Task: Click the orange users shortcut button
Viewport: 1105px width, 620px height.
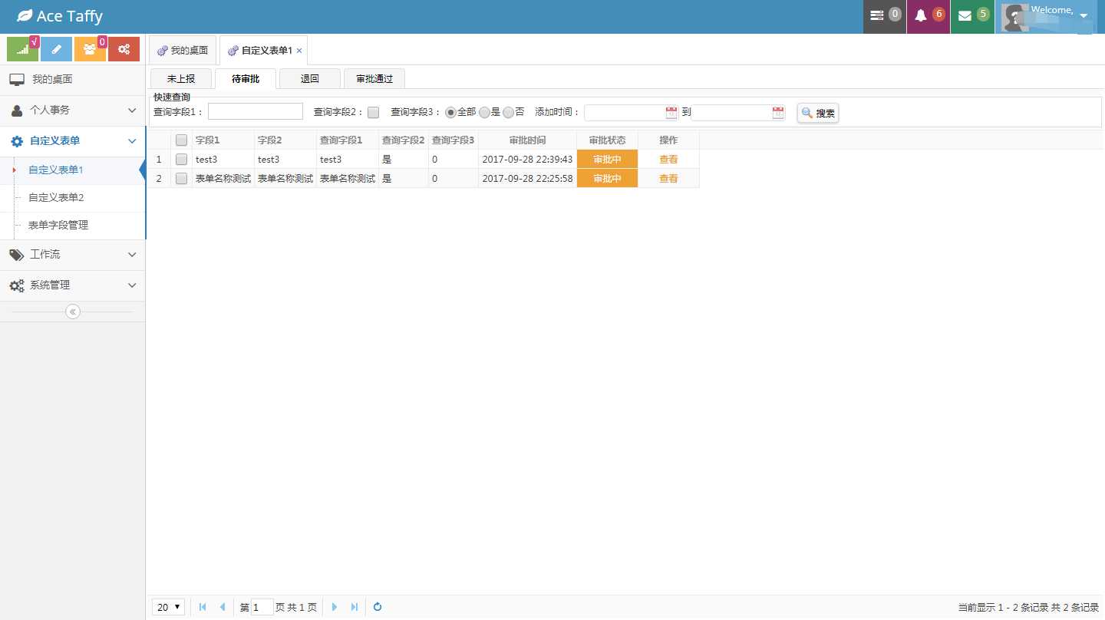Action: coord(90,49)
